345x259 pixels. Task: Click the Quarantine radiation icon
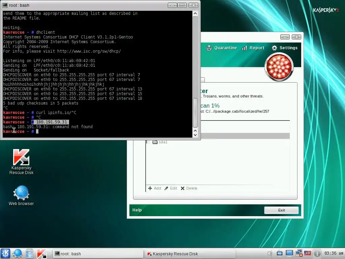point(209,48)
